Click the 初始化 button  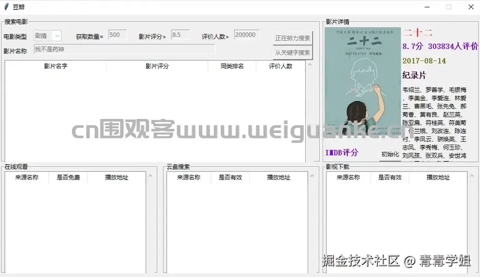pyautogui.click(x=390, y=154)
